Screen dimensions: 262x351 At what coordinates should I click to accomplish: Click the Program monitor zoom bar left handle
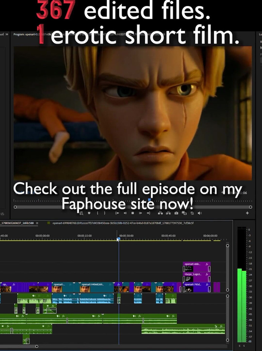[x=15, y=207]
